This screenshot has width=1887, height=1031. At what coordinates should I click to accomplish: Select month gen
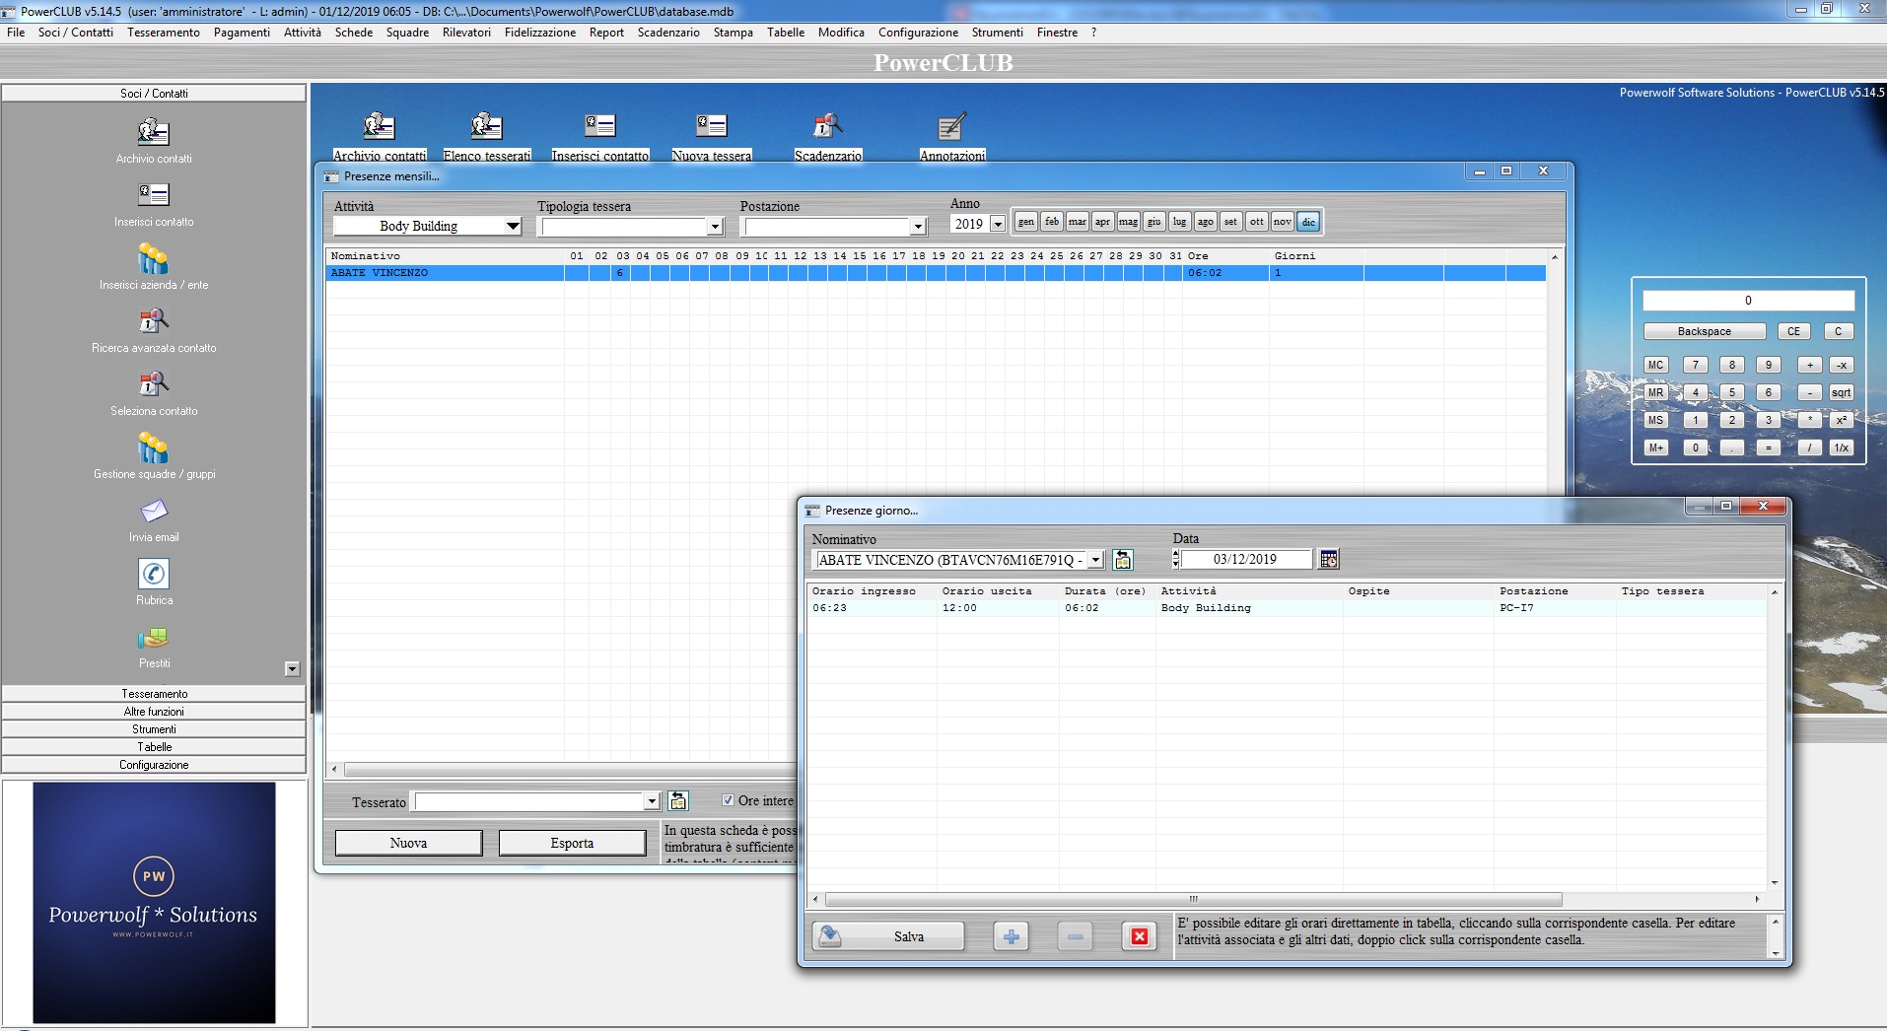pyautogui.click(x=1026, y=222)
